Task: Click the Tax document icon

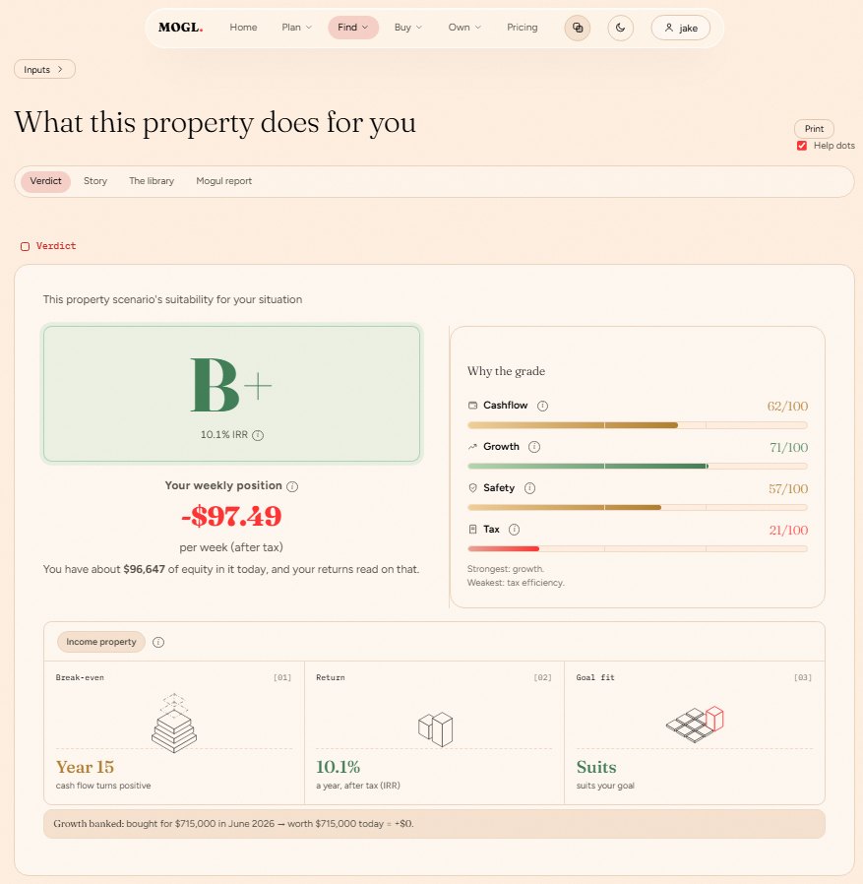Action: (472, 529)
